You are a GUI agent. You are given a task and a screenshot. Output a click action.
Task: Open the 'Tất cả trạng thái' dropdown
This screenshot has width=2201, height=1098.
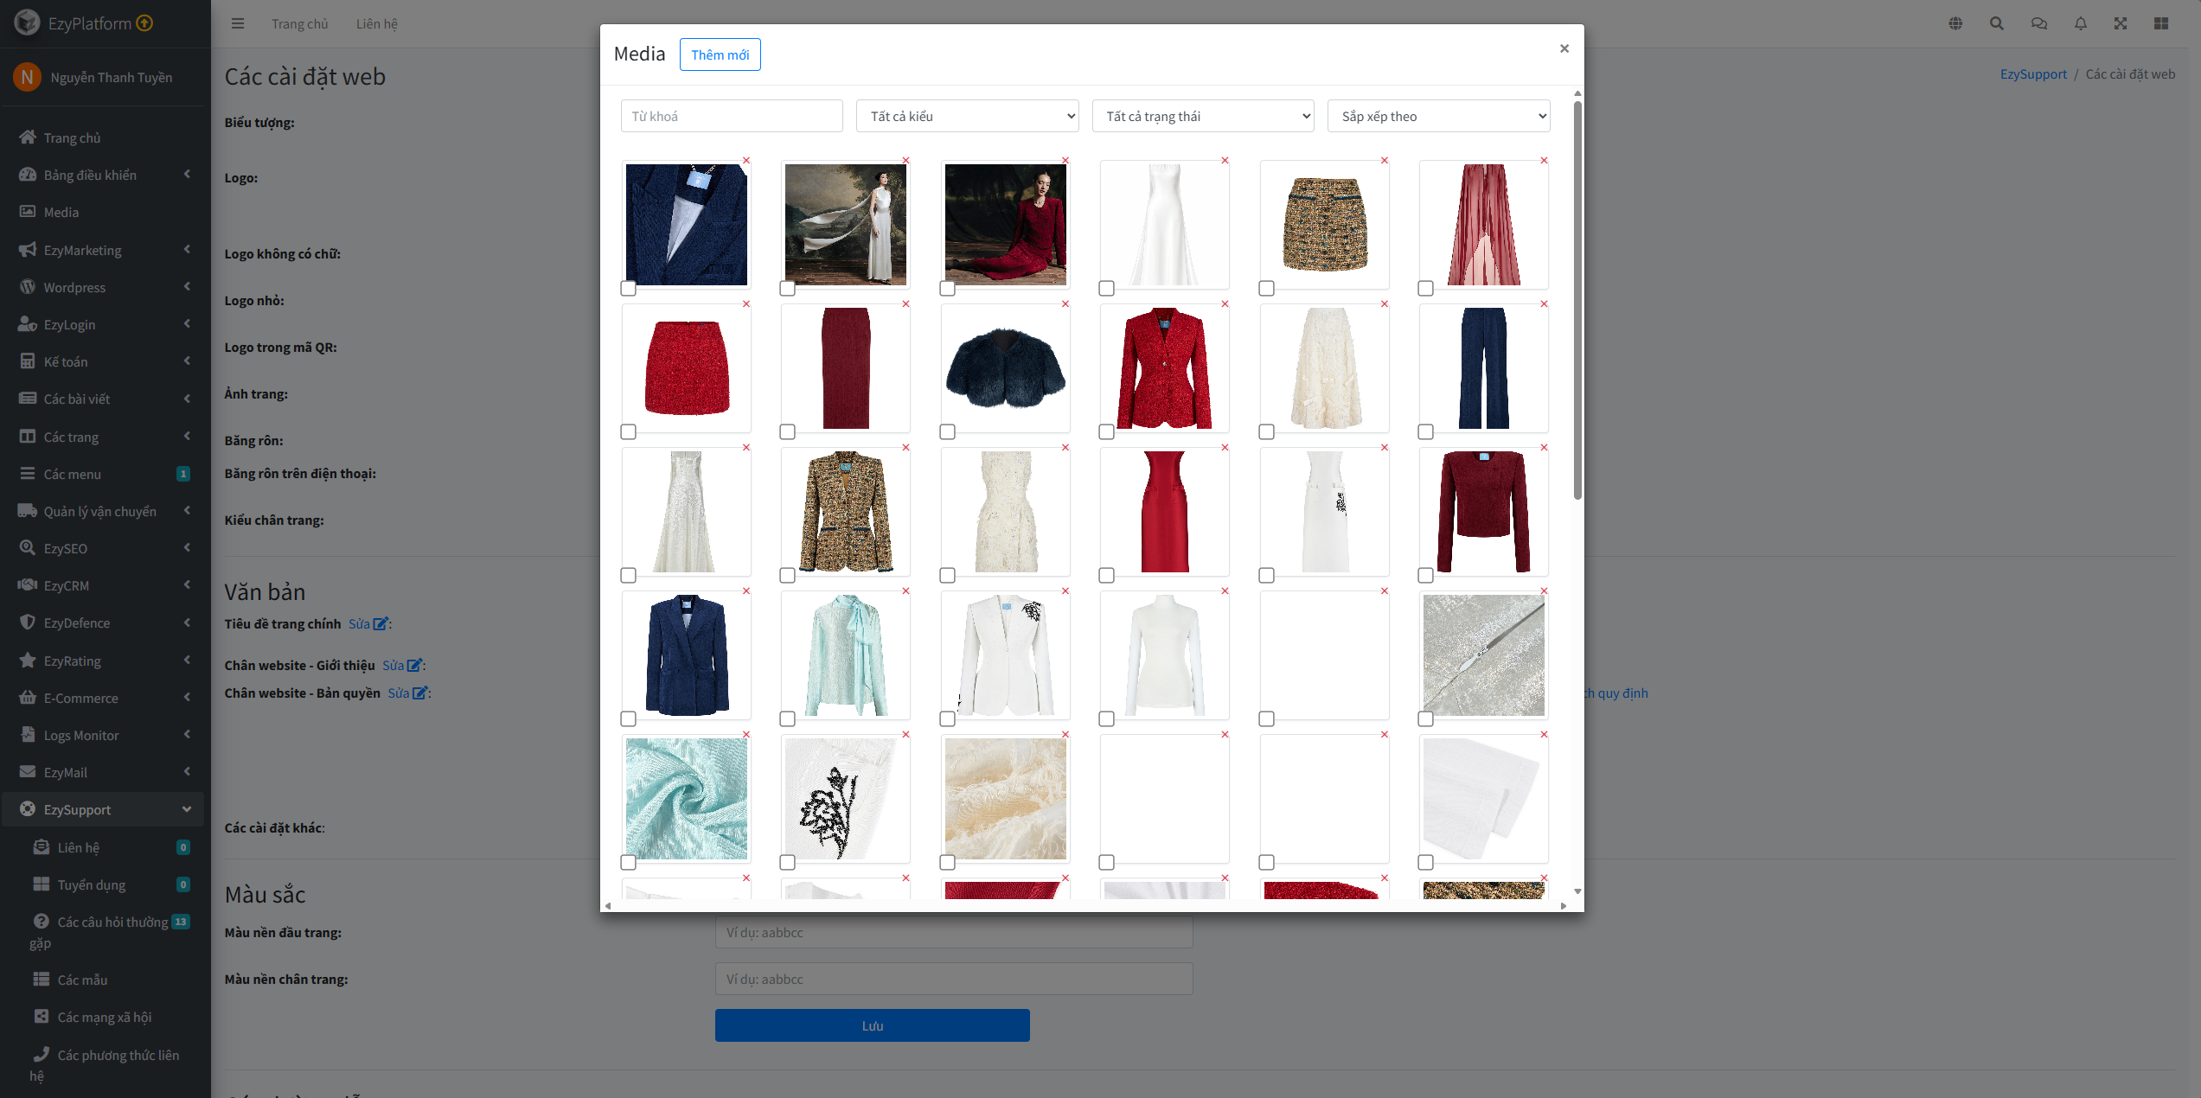pos(1203,116)
